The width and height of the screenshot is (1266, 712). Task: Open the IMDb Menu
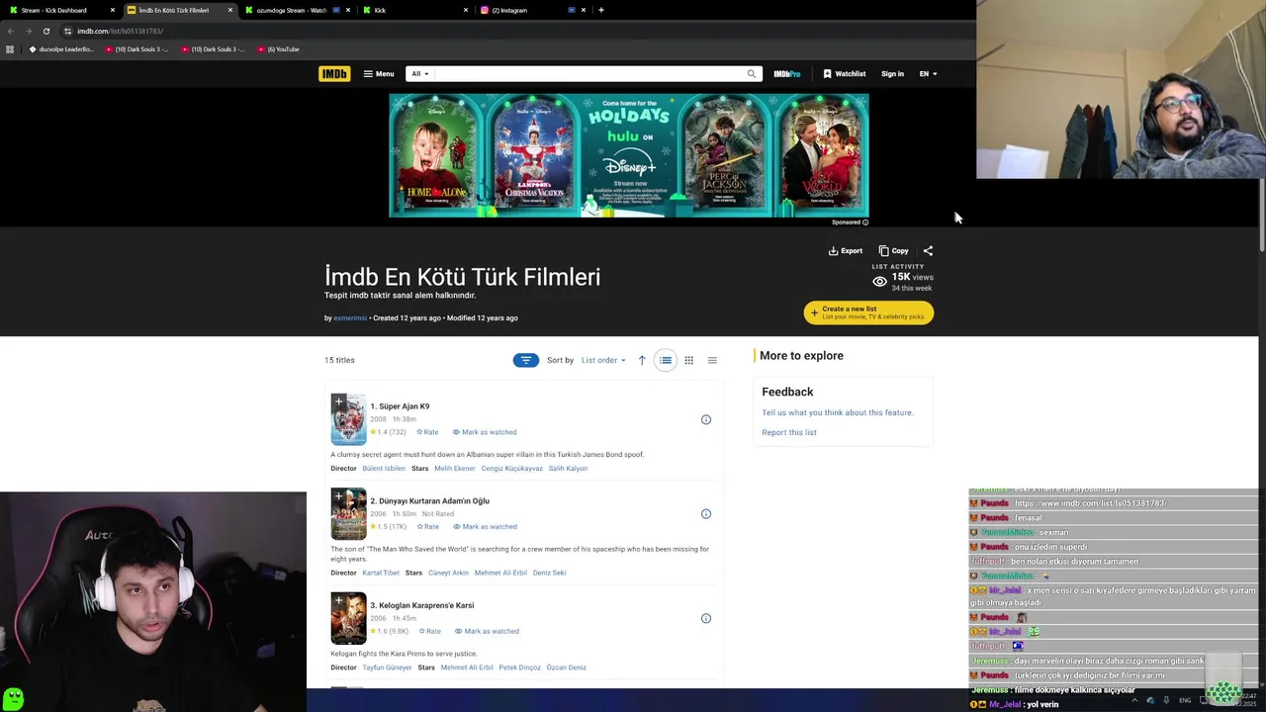[378, 73]
